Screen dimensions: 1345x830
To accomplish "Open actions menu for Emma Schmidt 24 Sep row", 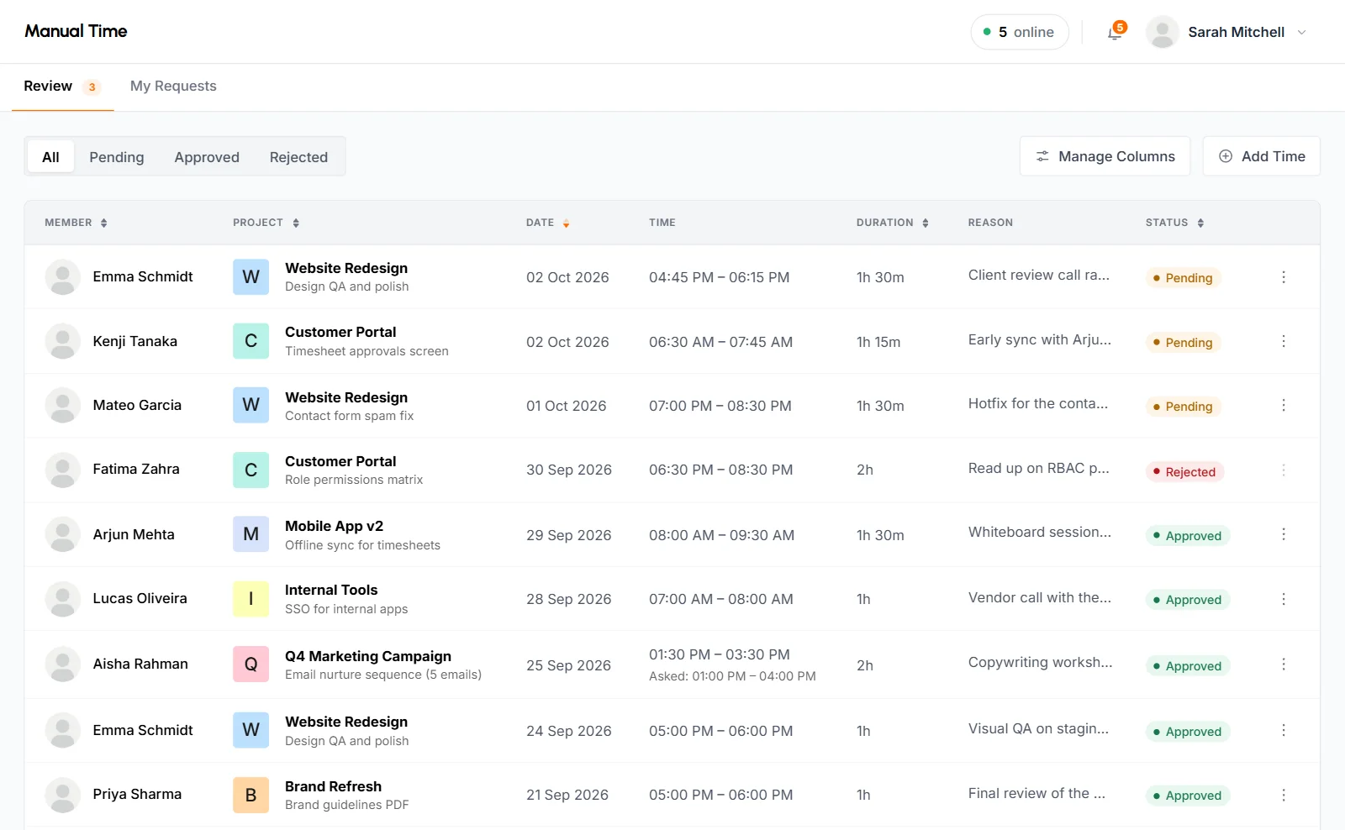I will coord(1284,731).
